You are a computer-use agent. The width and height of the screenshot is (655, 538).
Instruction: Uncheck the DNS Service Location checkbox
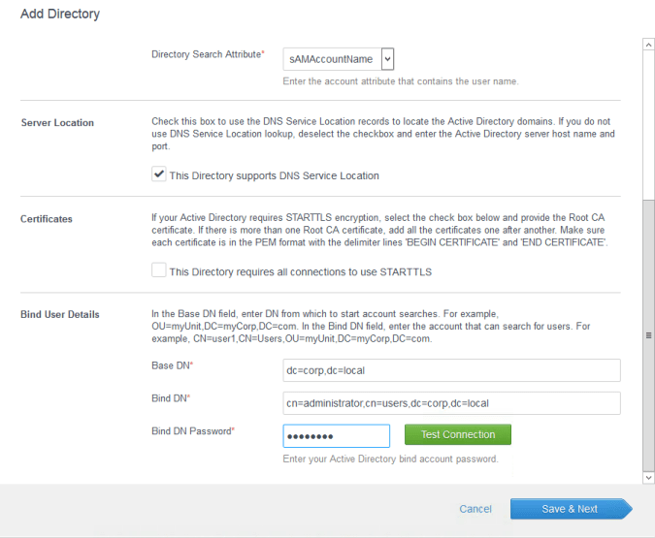click(159, 174)
